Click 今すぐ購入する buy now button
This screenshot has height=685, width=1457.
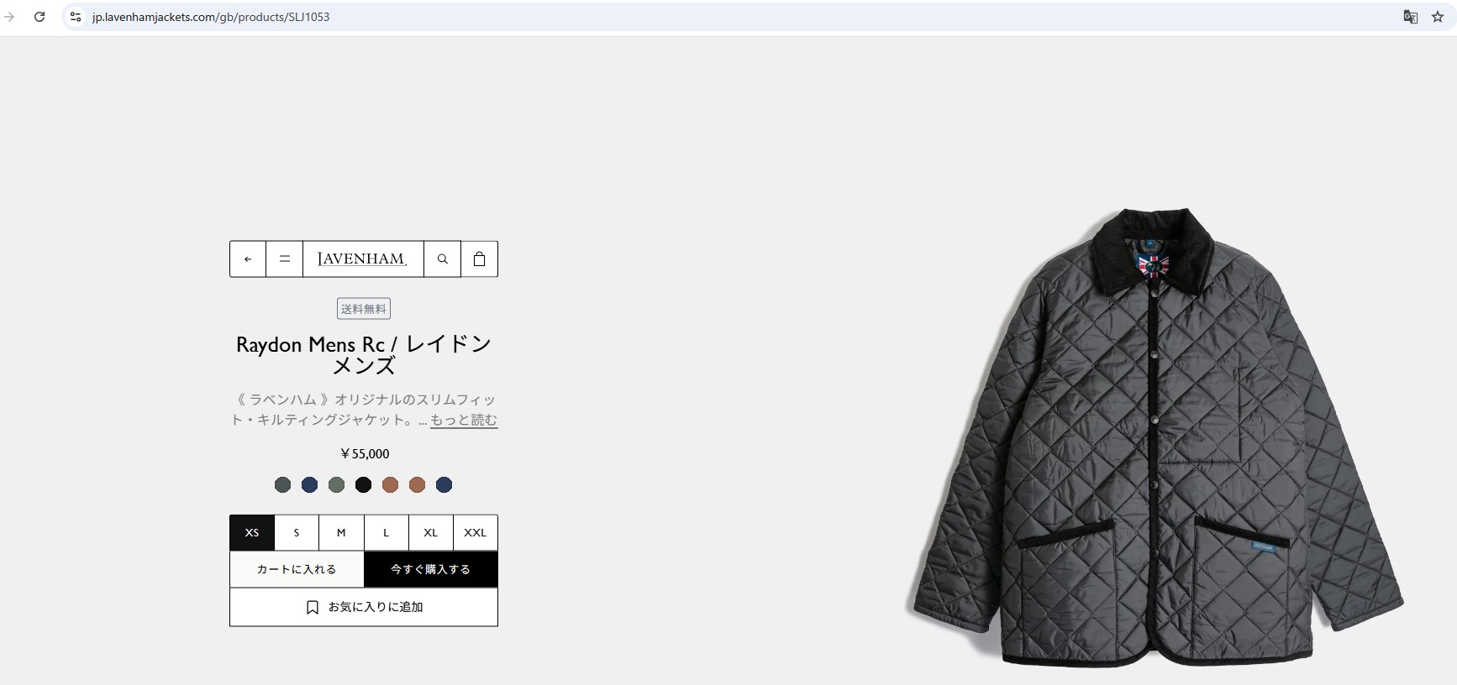(x=431, y=569)
